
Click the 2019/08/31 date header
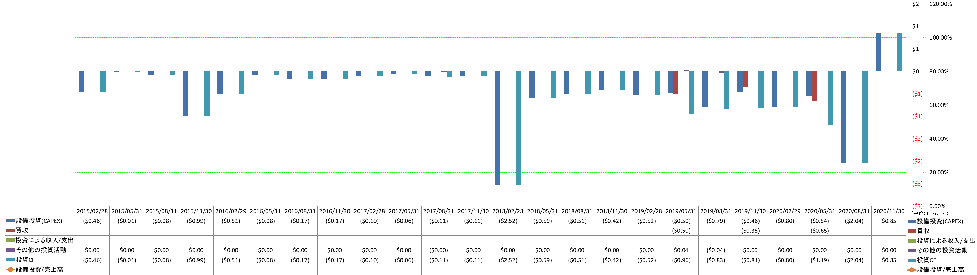[716, 211]
